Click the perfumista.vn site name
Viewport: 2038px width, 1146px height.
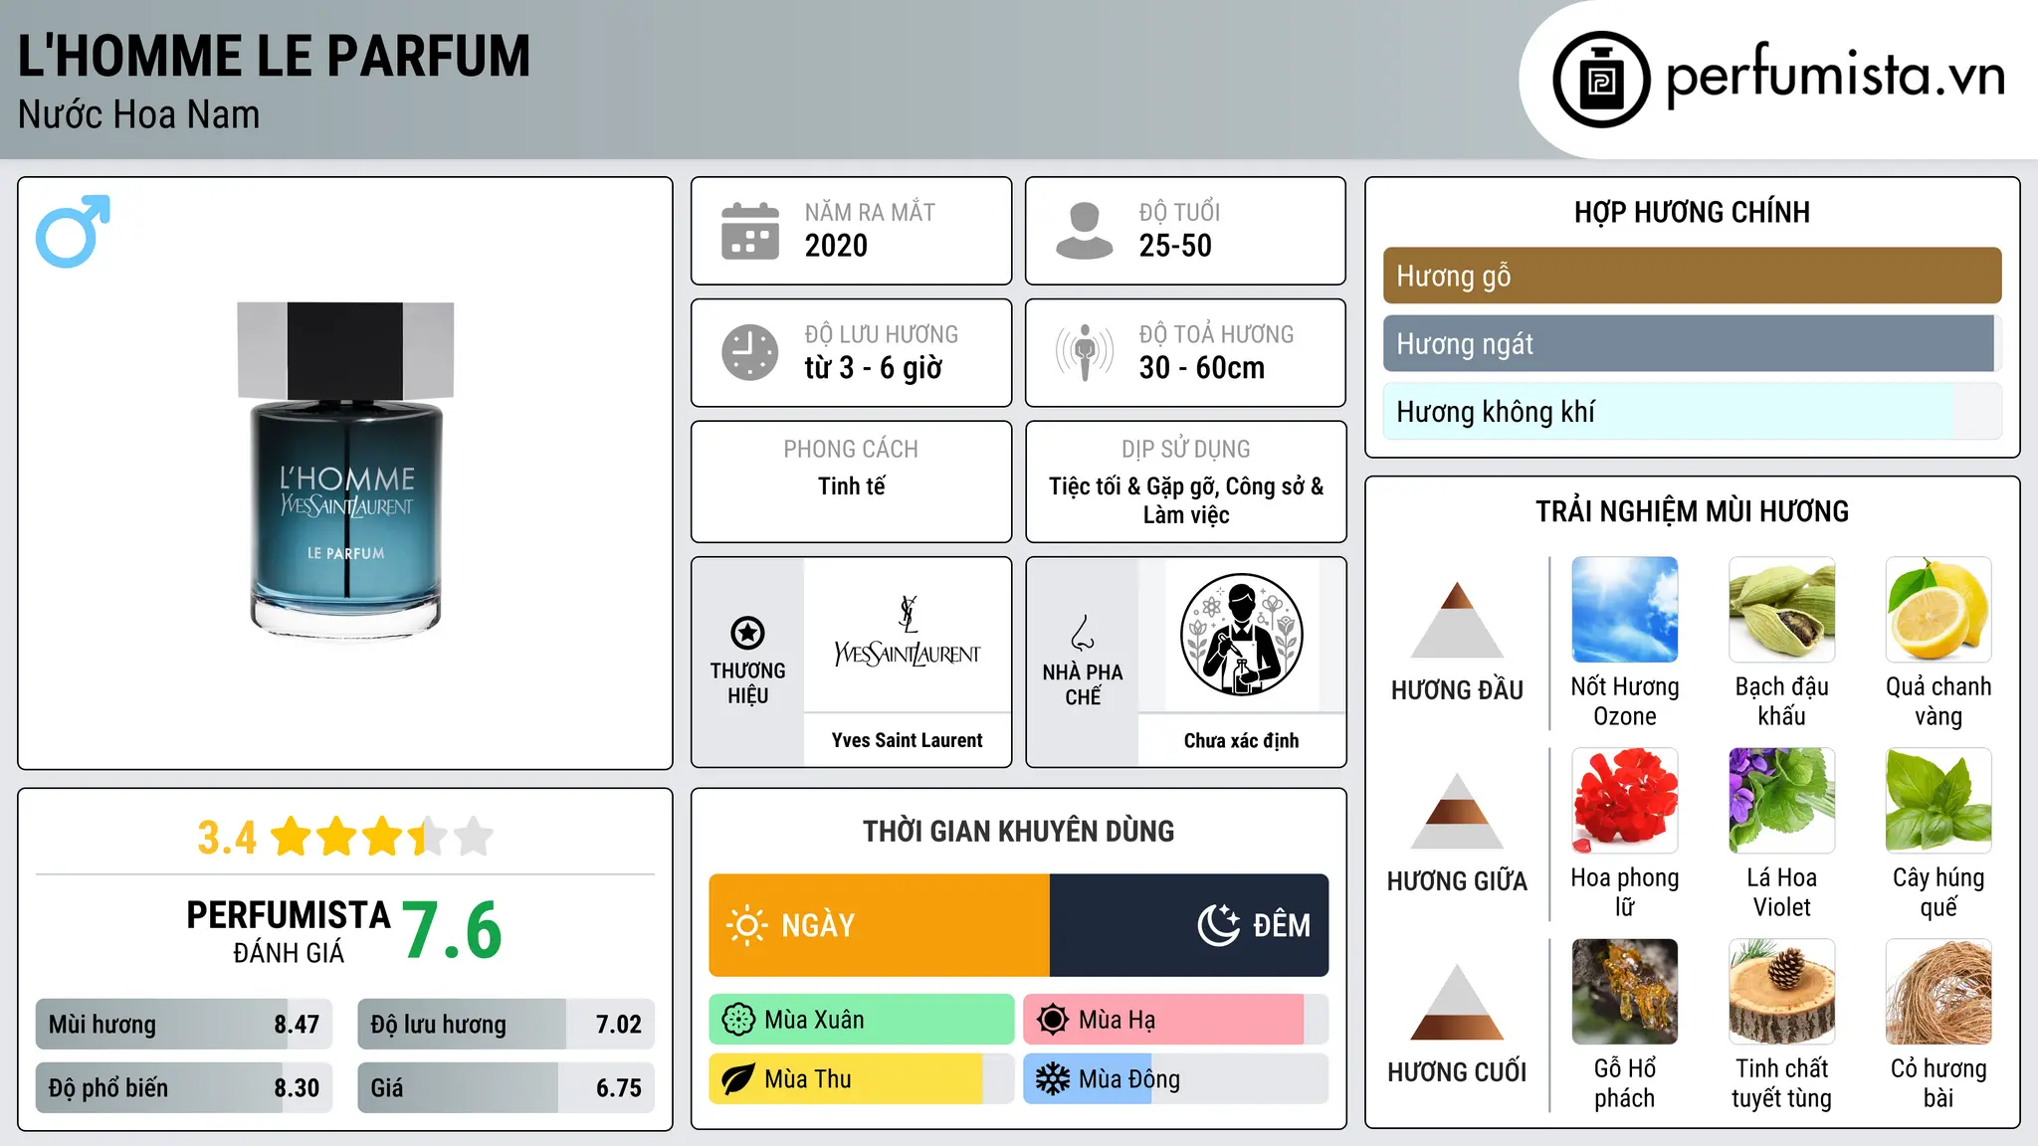1835,77
